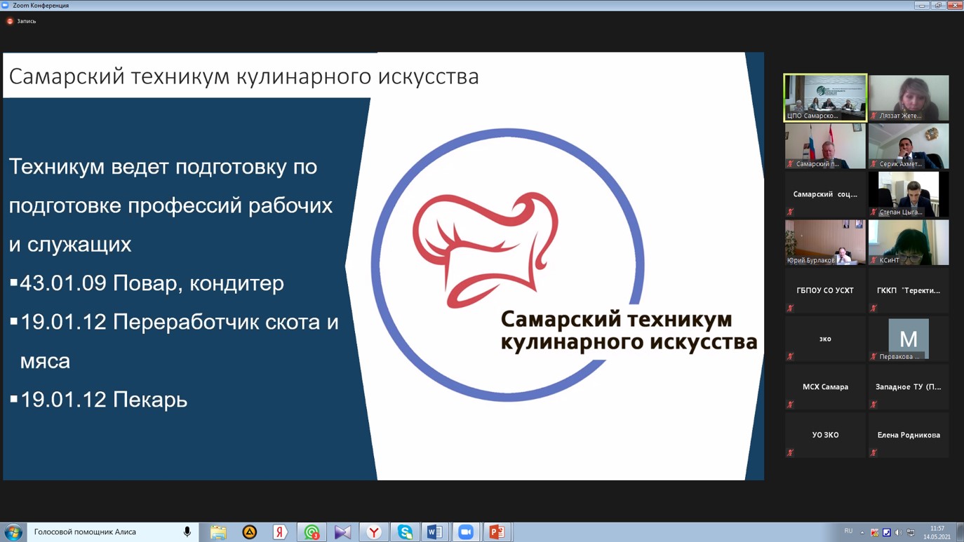Open the purple bow-tie app in taskbar
The height and width of the screenshot is (542, 964).
pos(342,532)
